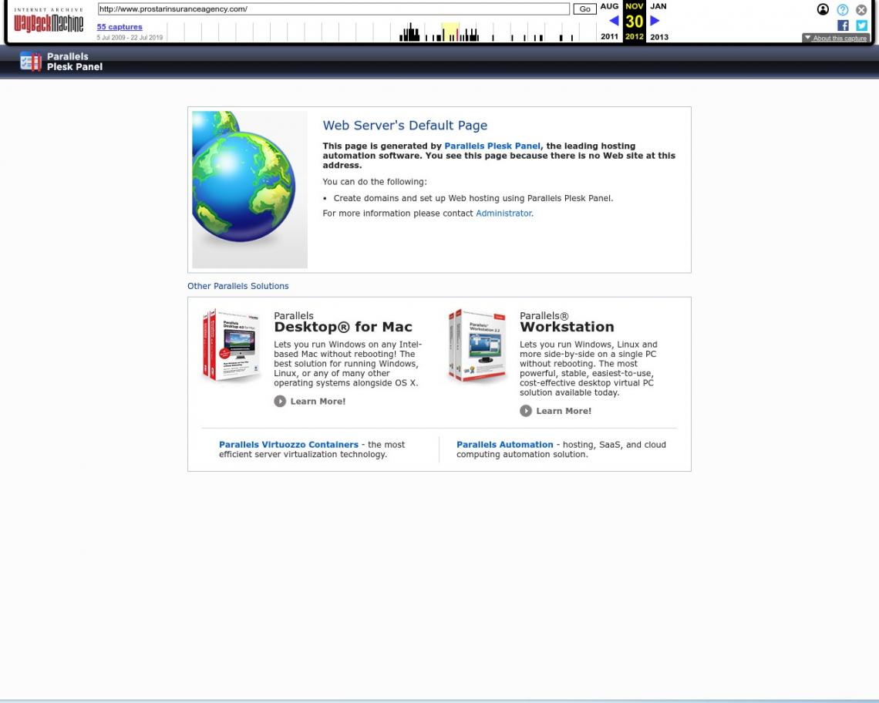Open the user account icon
This screenshot has width=879, height=703.
point(823,9)
